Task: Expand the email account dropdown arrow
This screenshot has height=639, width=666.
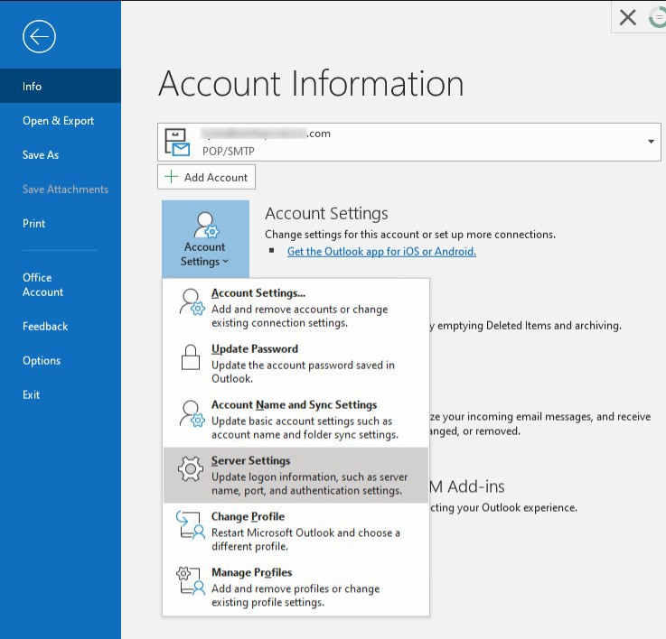Action: (651, 142)
